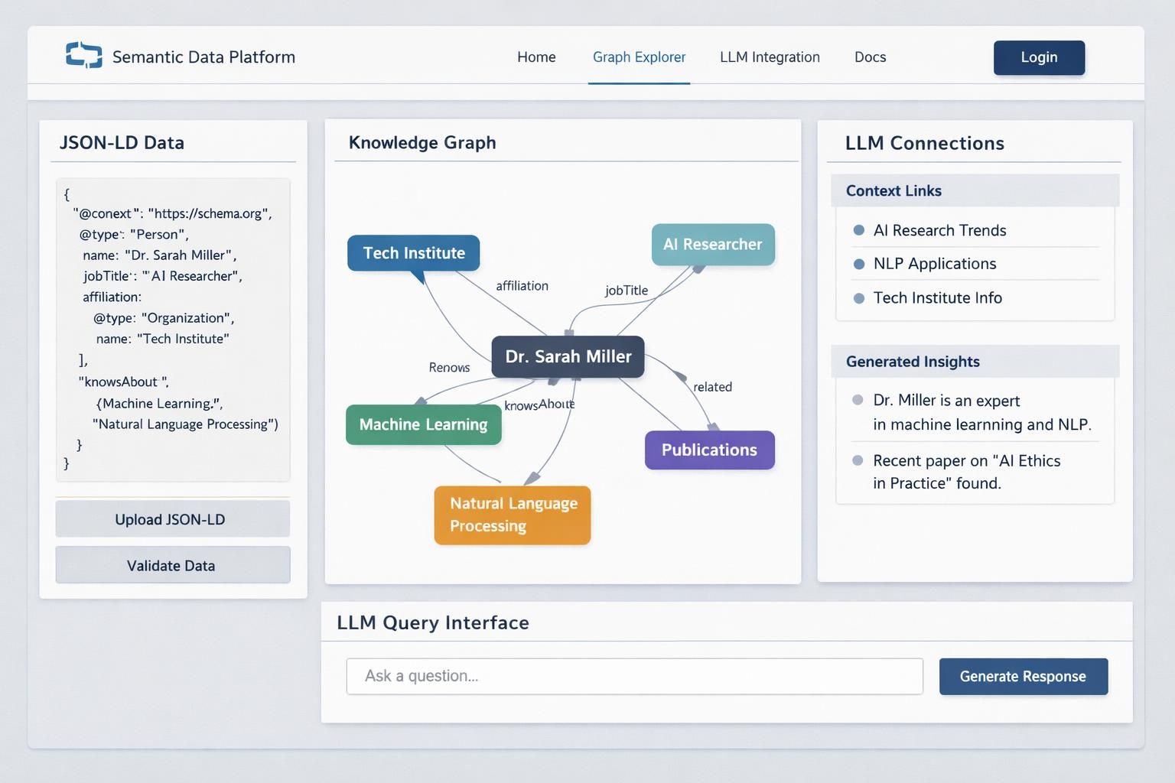
Task: Open the Tech Institute Info link
Action: (x=937, y=298)
